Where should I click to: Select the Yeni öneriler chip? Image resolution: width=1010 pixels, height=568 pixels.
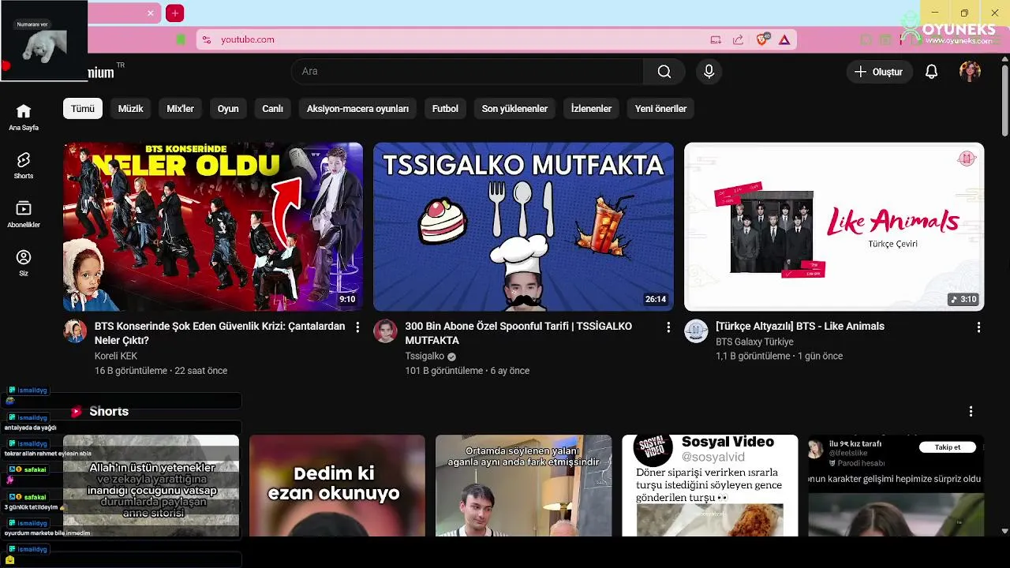click(660, 109)
